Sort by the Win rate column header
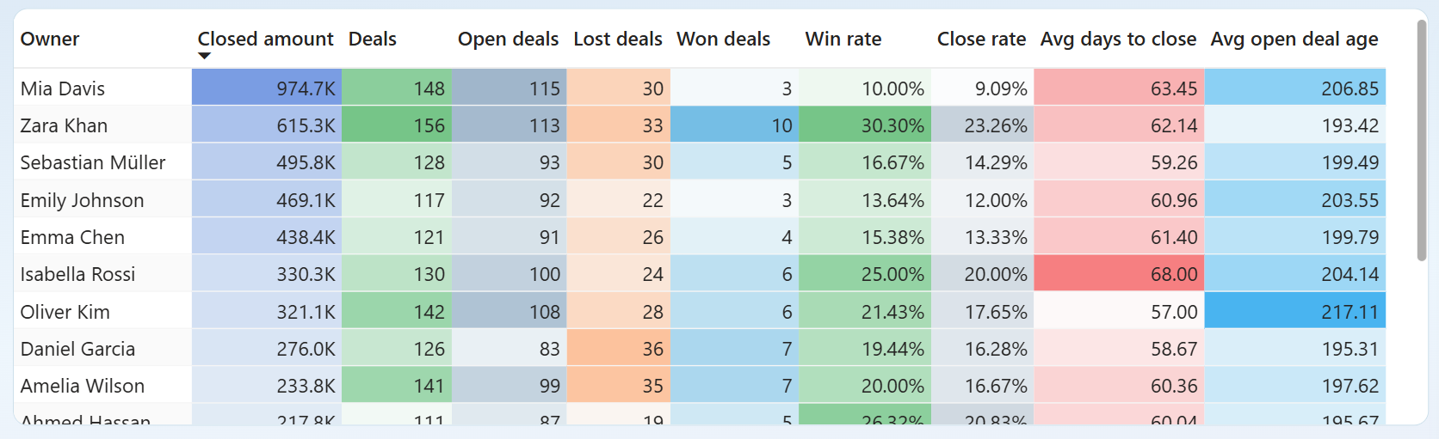The height and width of the screenshot is (439, 1439). click(x=843, y=39)
